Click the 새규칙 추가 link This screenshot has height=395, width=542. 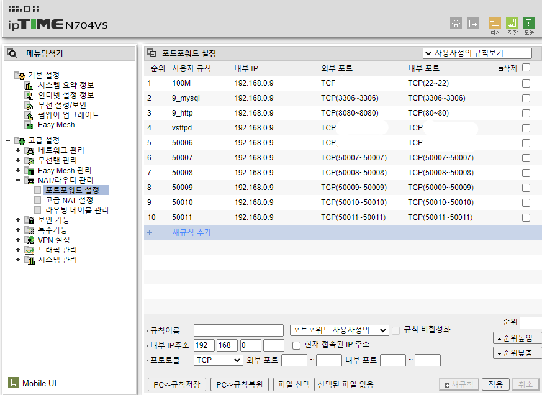click(x=191, y=232)
